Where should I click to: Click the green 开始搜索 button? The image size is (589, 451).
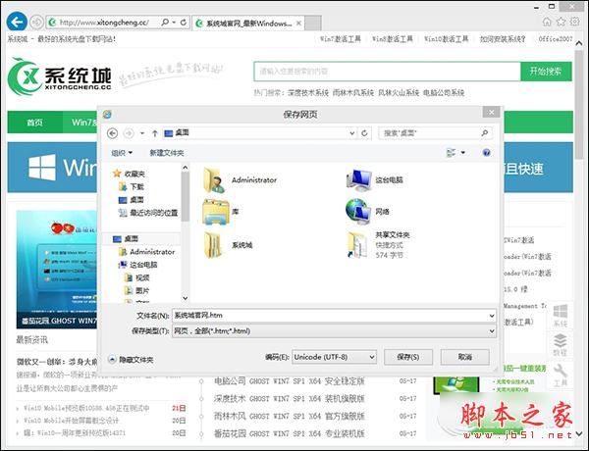(x=546, y=72)
